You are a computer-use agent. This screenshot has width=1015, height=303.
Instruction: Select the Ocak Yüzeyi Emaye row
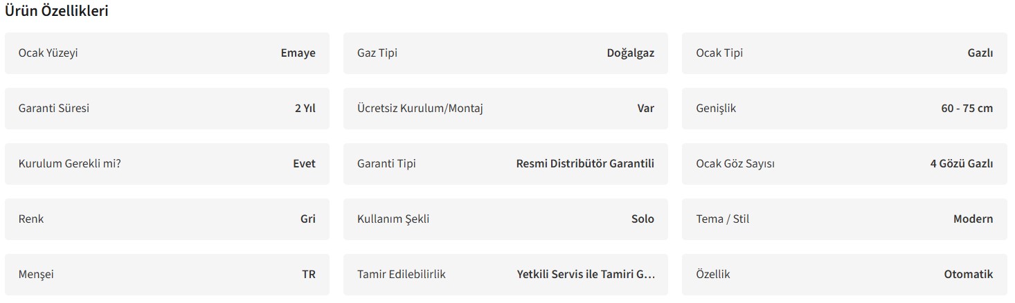click(167, 53)
